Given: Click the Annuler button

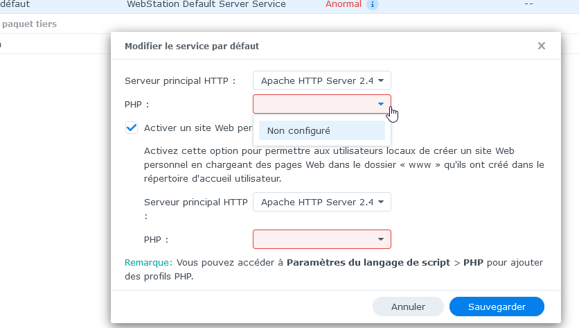Looking at the screenshot, I should point(408,307).
